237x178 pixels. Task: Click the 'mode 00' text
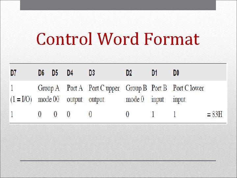coord(48,100)
